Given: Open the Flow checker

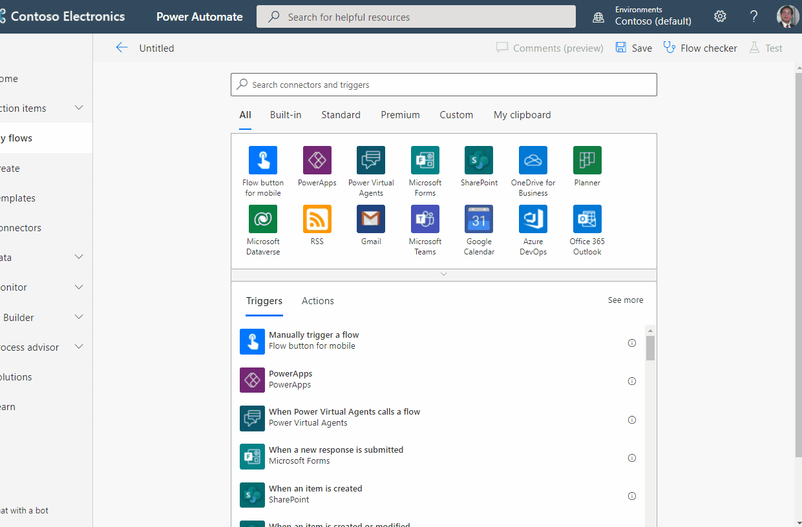Looking at the screenshot, I should (701, 48).
